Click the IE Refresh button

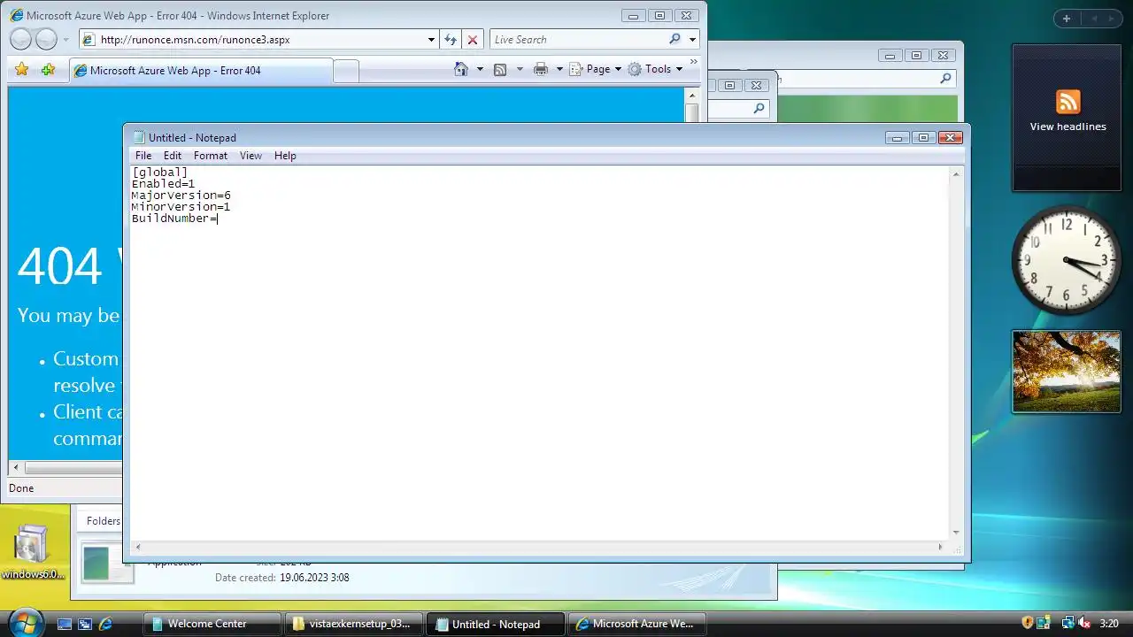(x=451, y=40)
